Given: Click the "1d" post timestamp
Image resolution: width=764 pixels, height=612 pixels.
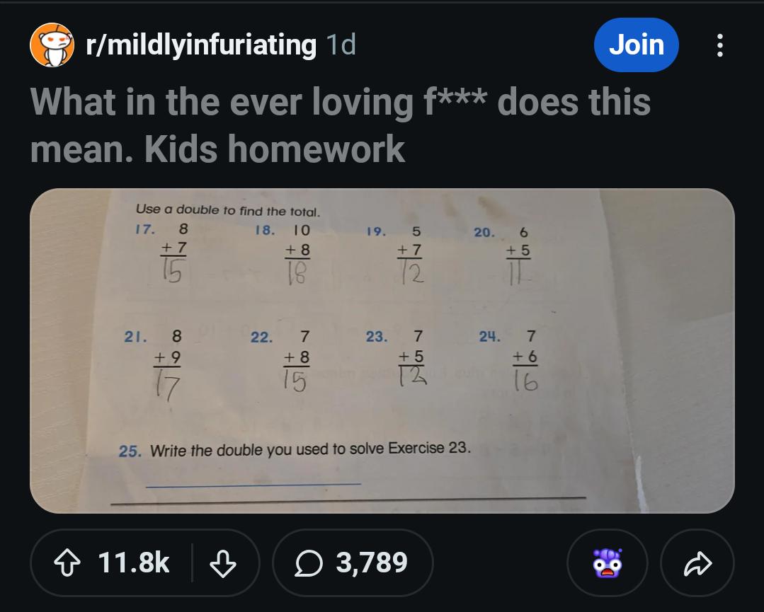Looking at the screenshot, I should point(341,45).
